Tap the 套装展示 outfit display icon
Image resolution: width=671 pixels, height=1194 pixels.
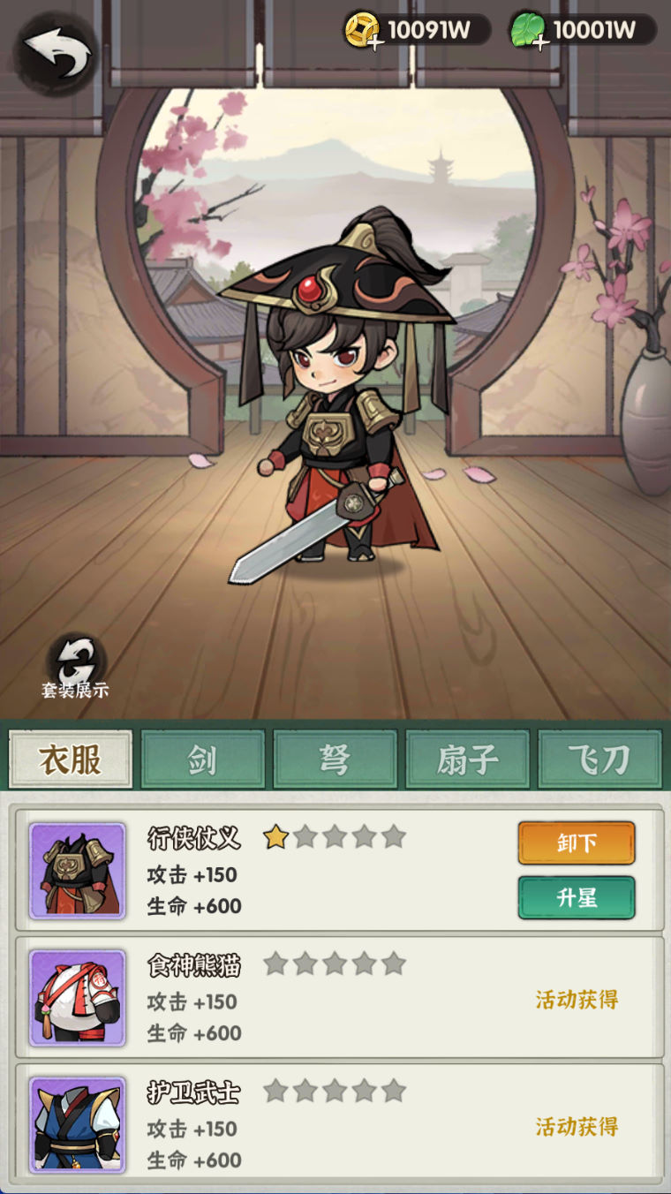point(76,668)
